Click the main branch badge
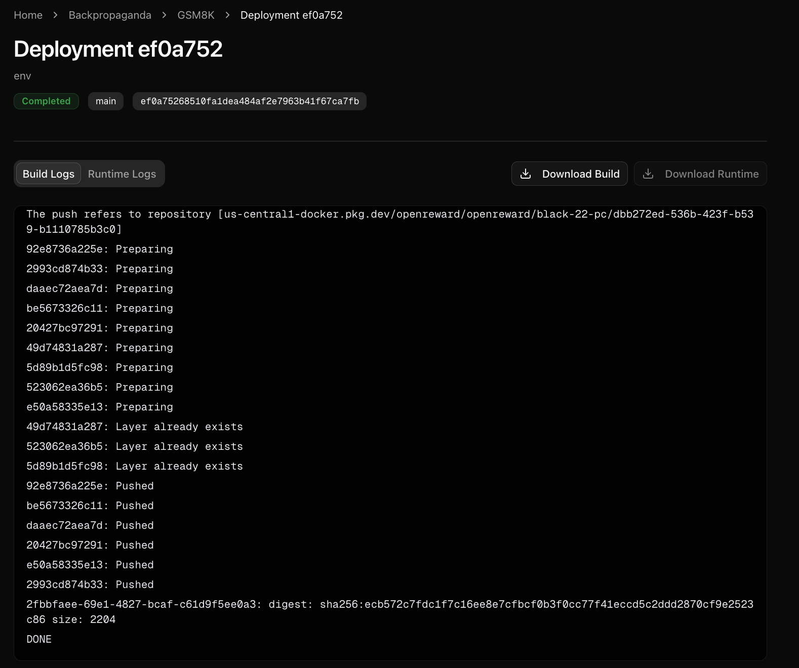Image resolution: width=799 pixels, height=668 pixels. click(106, 101)
